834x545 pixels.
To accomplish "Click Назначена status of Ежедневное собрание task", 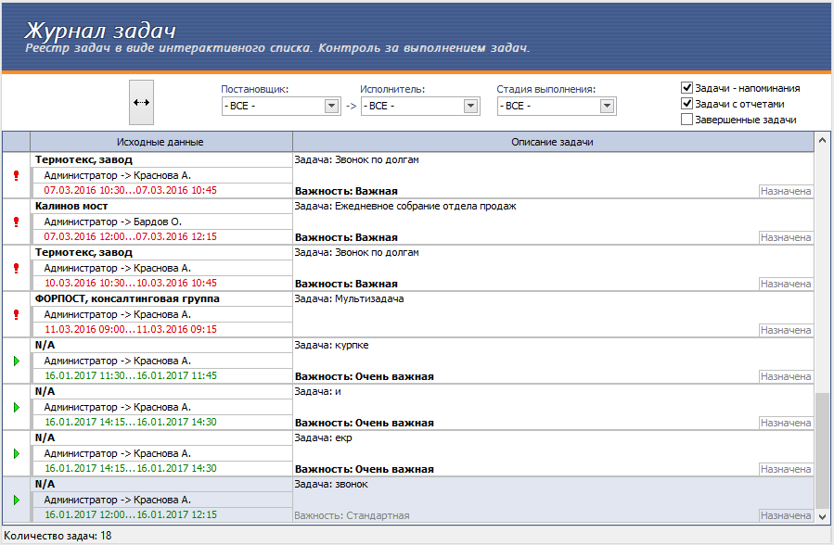I will pyautogui.click(x=785, y=237).
